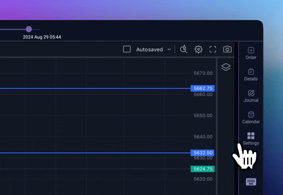Activate the bar replay clock icon
The height and width of the screenshot is (195, 283).
click(184, 49)
